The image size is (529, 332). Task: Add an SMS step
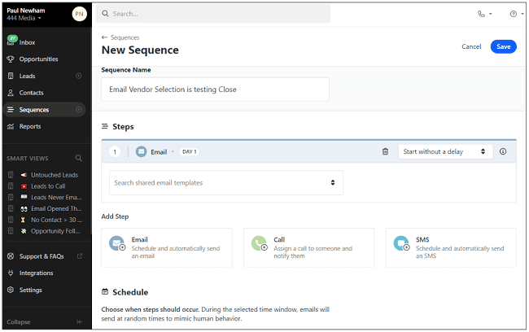click(x=451, y=247)
